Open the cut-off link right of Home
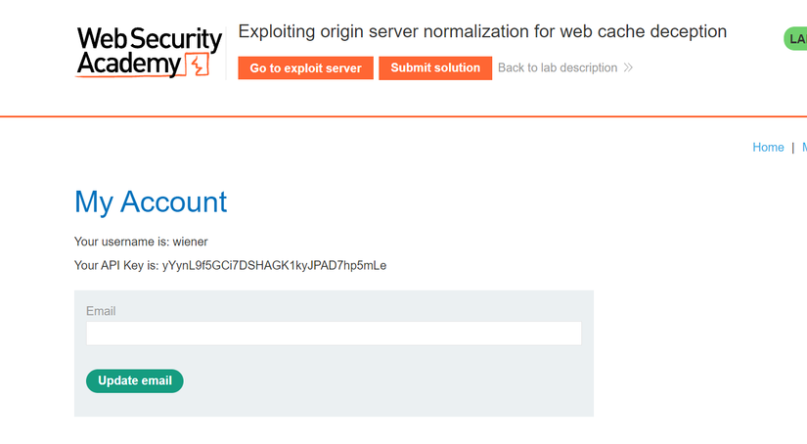The width and height of the screenshot is (807, 444). coord(804,148)
